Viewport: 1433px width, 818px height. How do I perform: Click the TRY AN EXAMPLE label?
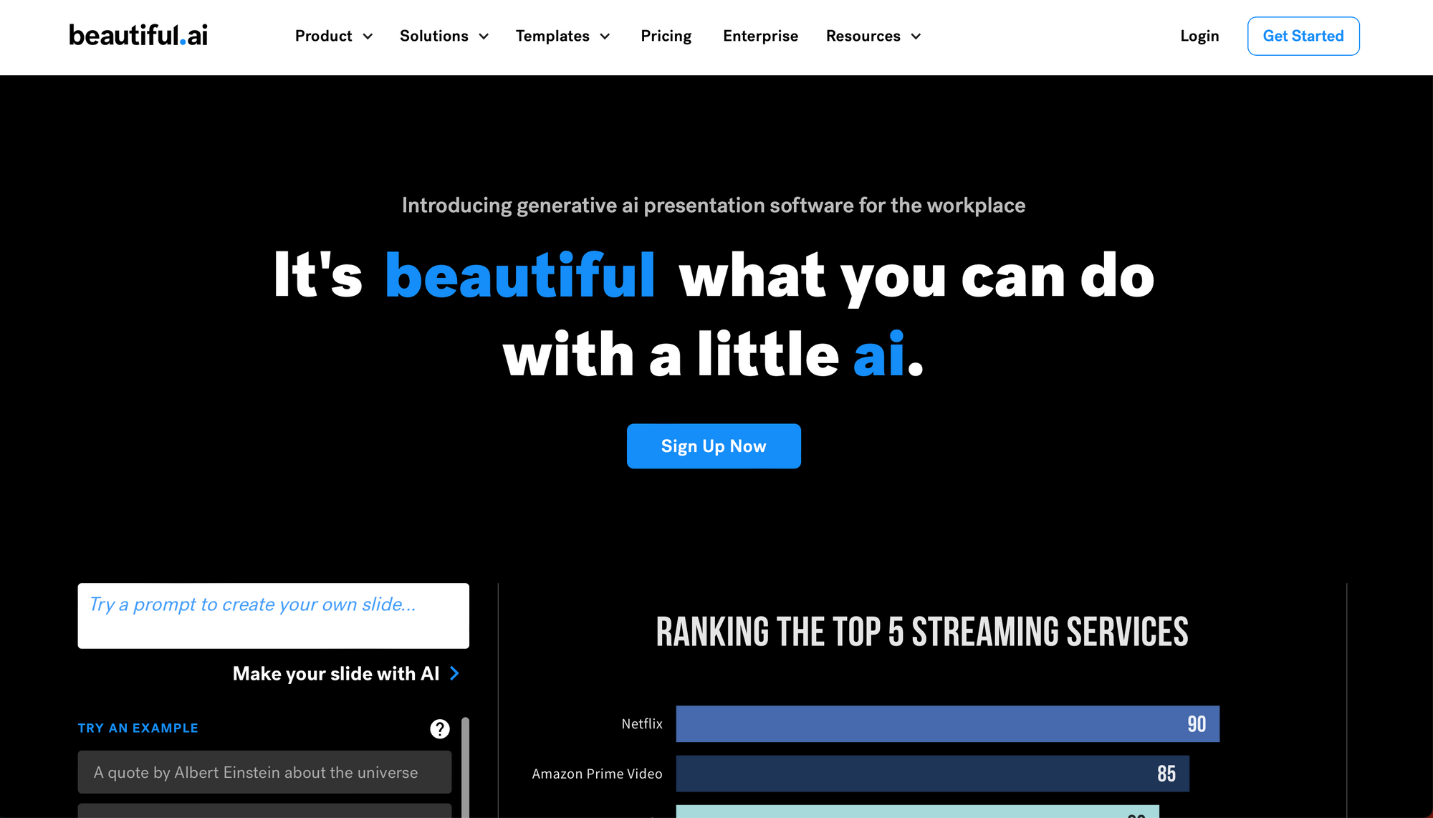[x=138, y=728]
